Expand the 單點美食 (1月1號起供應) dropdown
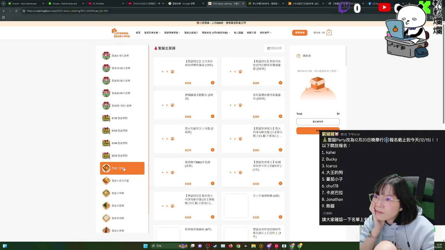The width and height of the screenshot is (445, 250). pos(216,33)
